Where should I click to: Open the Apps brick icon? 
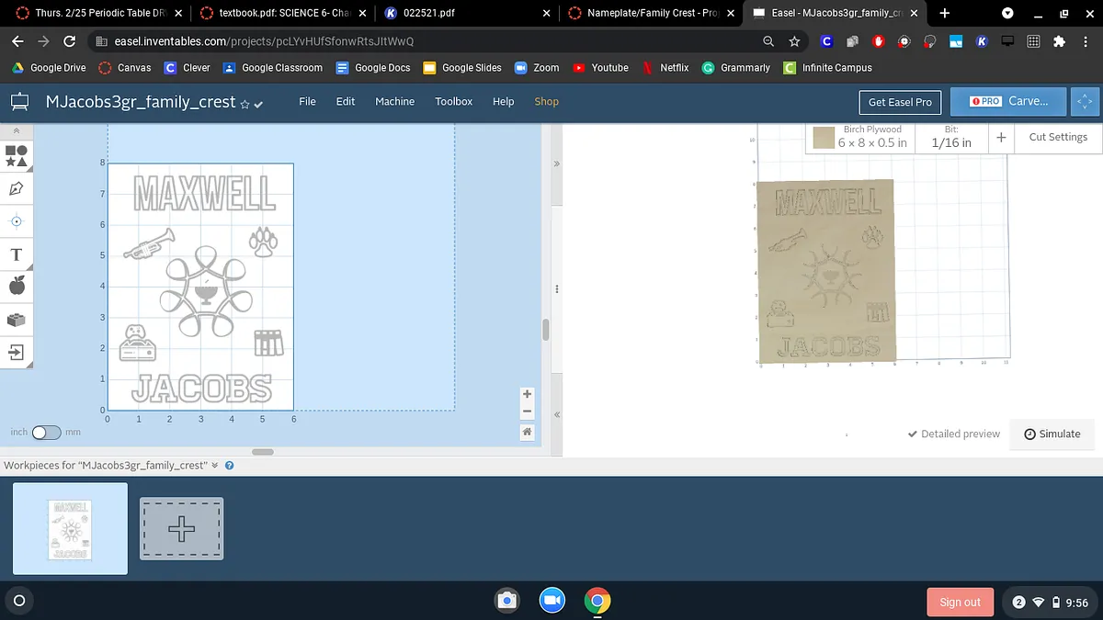16,320
